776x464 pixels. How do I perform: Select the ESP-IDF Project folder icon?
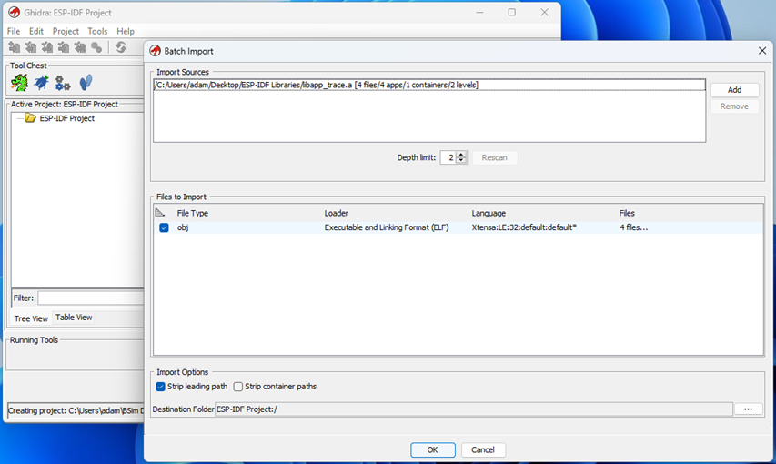30,118
